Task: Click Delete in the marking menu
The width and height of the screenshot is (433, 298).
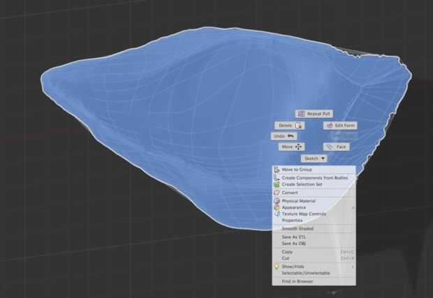Action: click(x=290, y=125)
